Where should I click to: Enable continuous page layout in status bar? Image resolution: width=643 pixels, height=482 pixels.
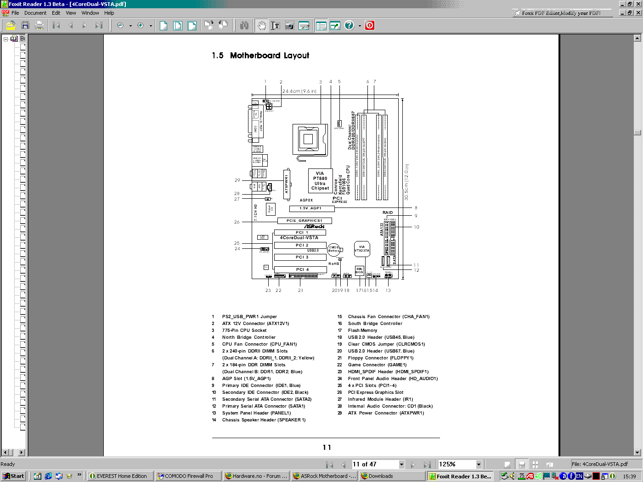(x=521, y=464)
